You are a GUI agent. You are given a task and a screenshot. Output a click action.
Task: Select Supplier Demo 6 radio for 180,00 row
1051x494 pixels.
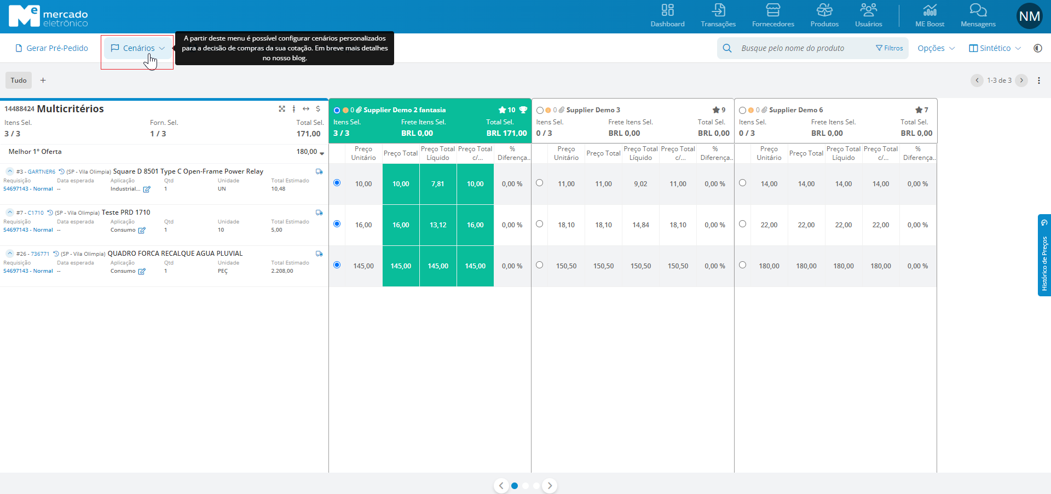(x=742, y=265)
